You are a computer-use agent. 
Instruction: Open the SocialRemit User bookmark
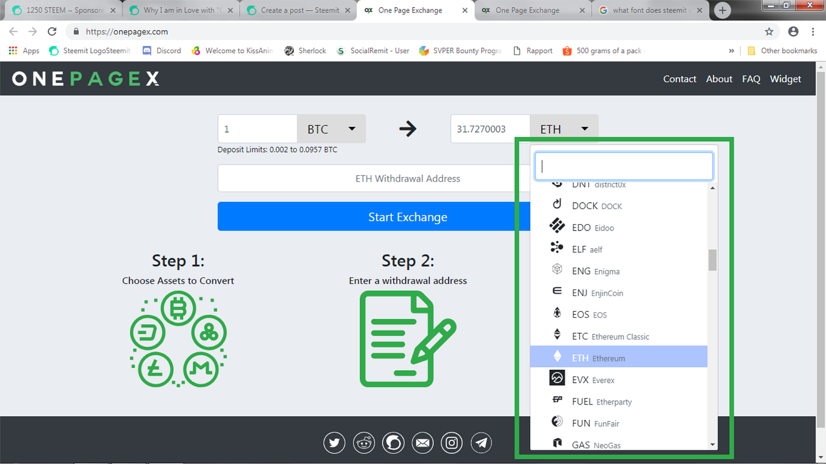point(373,51)
